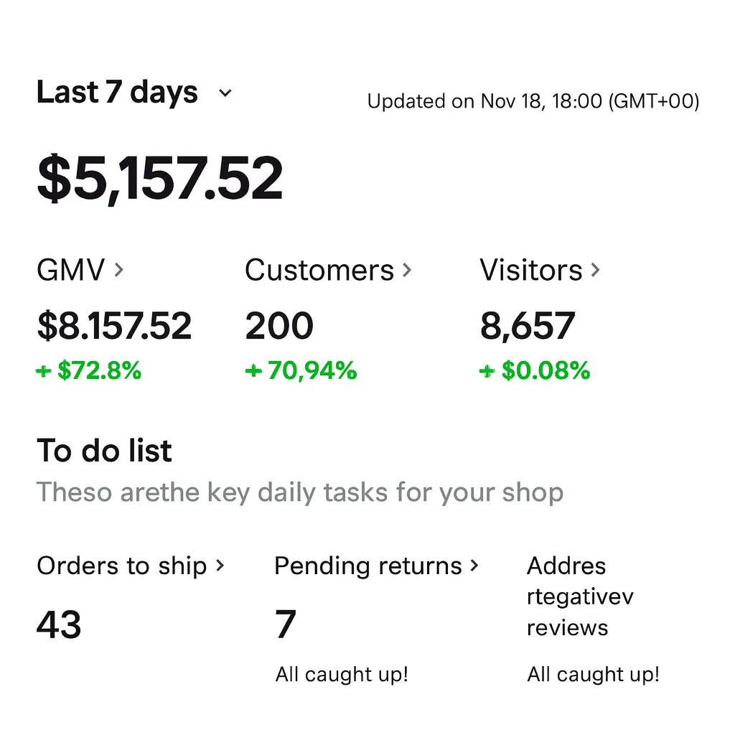735x735 pixels.
Task: Click the arrow beside Orders to ship
Action: (x=220, y=566)
